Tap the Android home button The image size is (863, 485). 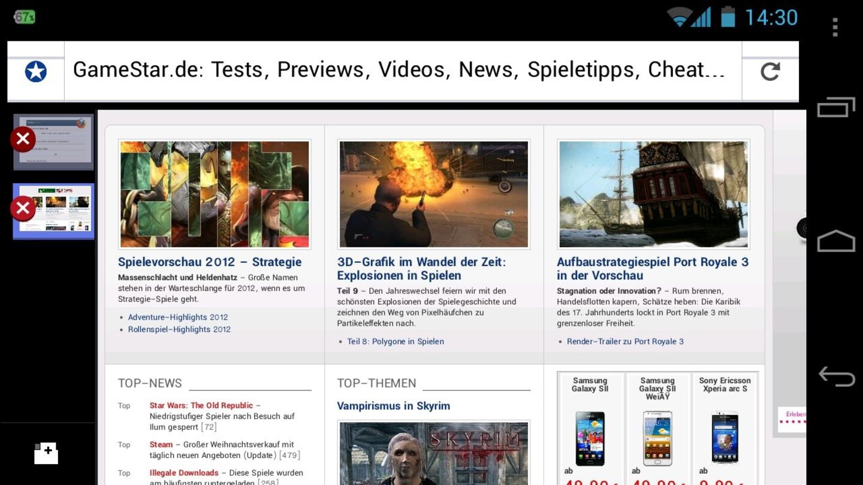click(836, 241)
